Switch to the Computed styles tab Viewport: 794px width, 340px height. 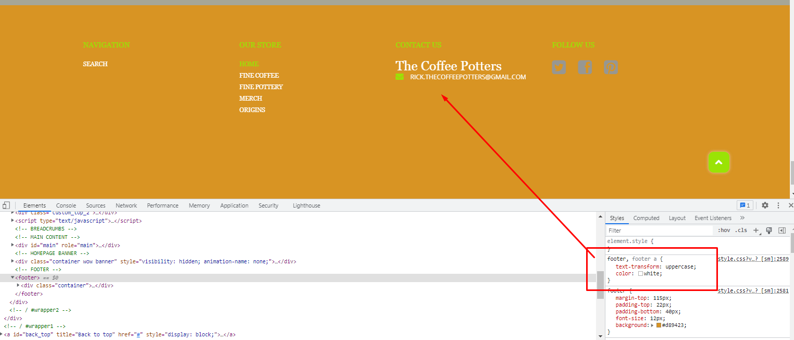[647, 218]
